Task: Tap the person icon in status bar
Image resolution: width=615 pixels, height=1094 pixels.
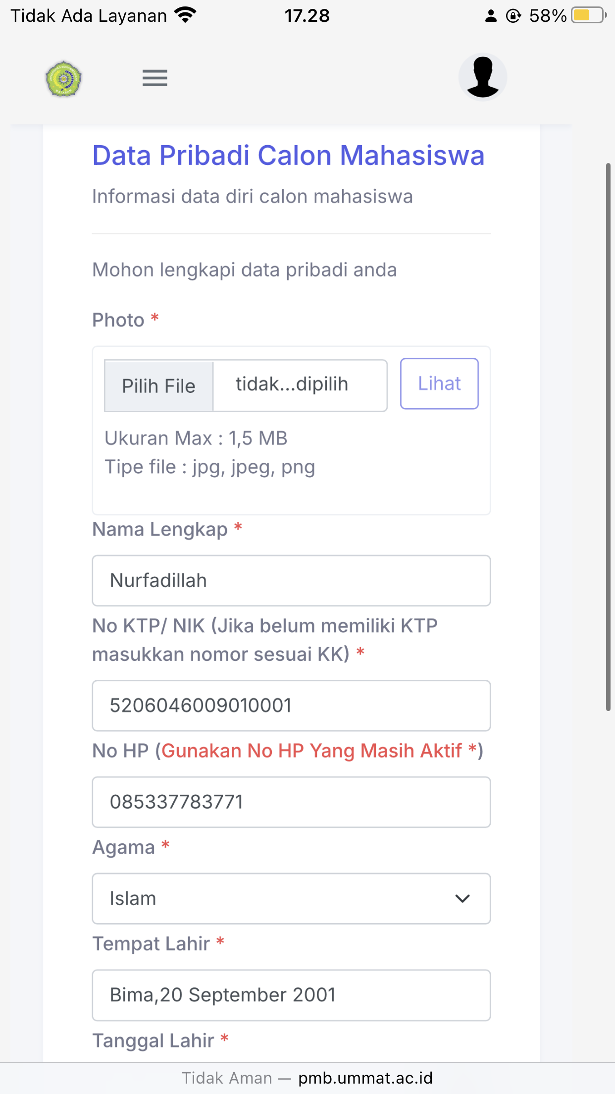Action: point(491,16)
